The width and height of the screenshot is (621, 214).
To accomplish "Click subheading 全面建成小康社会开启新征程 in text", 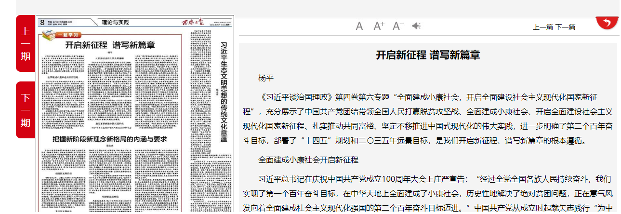I will click(x=308, y=160).
